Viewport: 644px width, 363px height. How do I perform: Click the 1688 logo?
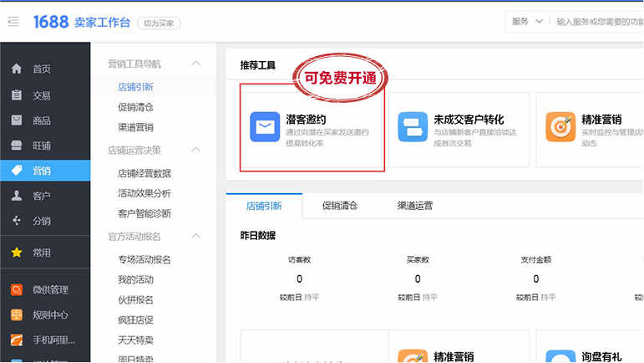pyautogui.click(x=50, y=23)
